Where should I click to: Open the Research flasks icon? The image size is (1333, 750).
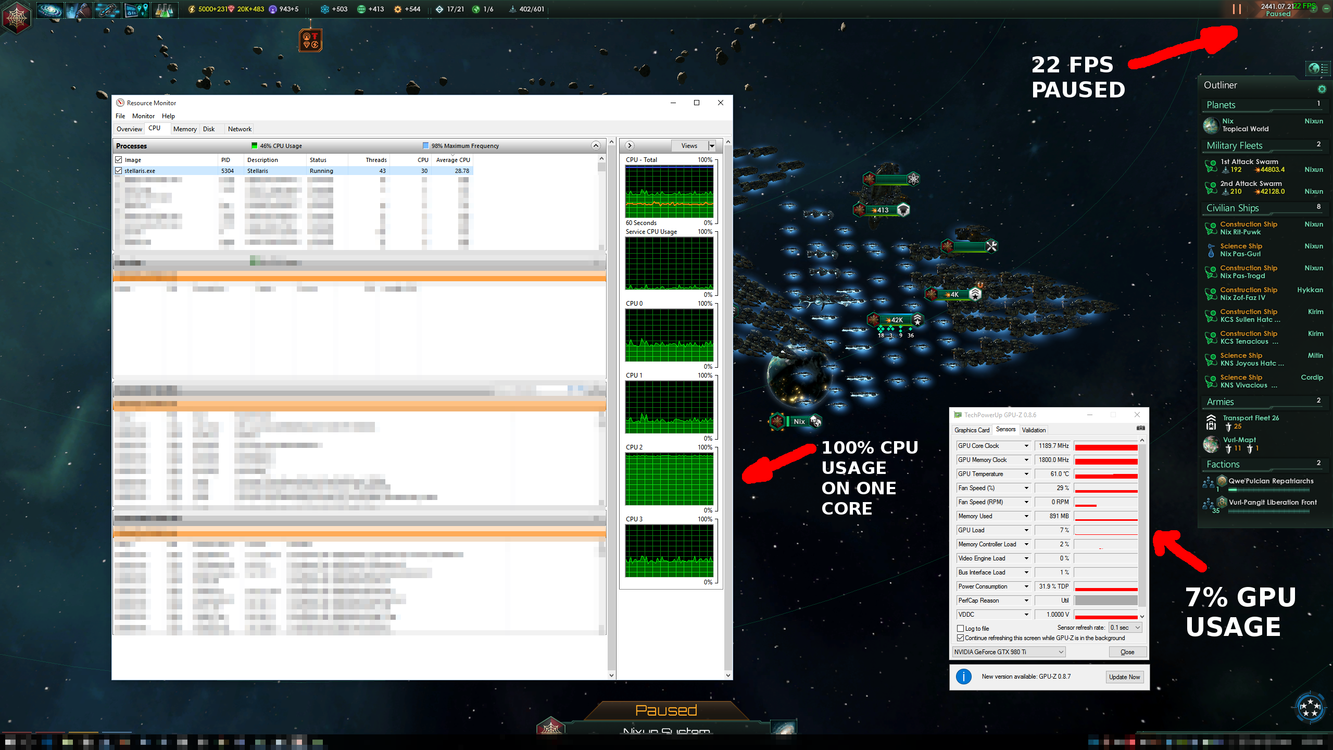point(165,9)
